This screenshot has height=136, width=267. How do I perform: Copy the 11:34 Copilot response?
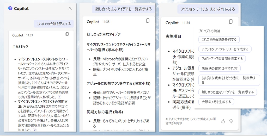tap(230, 21)
